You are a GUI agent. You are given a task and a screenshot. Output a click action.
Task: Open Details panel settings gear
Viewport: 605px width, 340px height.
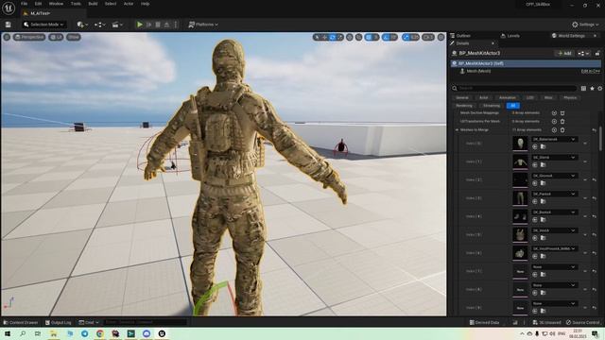click(599, 88)
